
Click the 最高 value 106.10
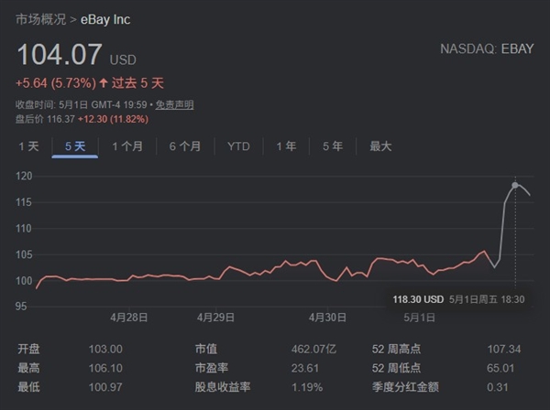coord(105,368)
